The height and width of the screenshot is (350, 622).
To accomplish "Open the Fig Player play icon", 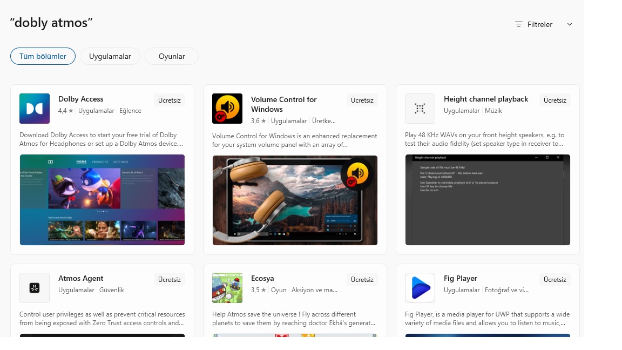I will 420,288.
